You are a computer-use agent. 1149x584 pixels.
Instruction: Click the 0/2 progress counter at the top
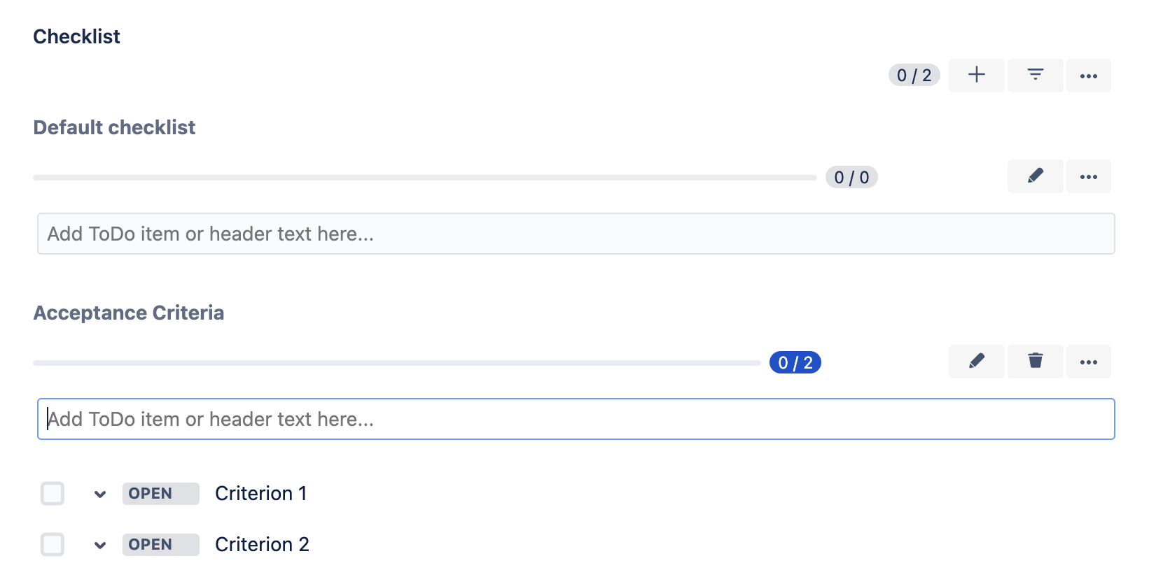pos(914,75)
